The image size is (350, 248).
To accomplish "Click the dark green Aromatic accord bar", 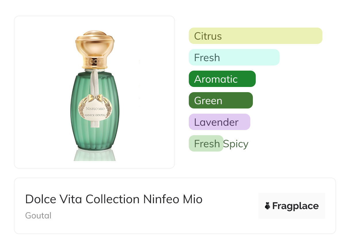I will coord(222,79).
